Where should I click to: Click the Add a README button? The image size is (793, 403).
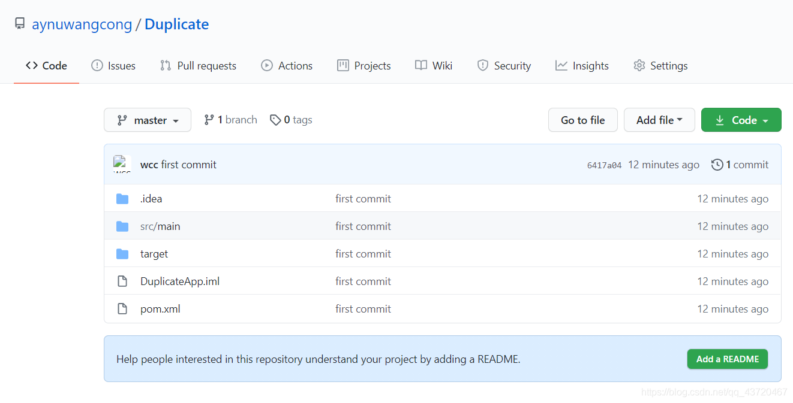[728, 359]
